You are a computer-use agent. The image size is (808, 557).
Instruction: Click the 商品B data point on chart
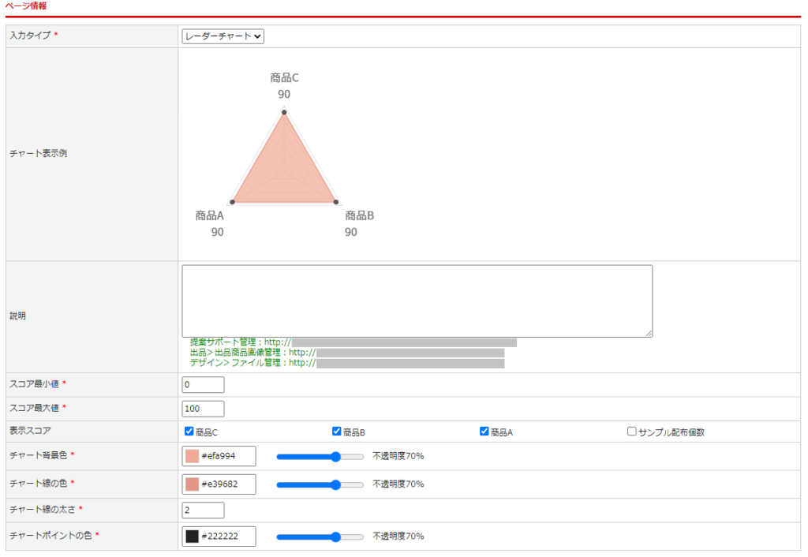point(336,202)
